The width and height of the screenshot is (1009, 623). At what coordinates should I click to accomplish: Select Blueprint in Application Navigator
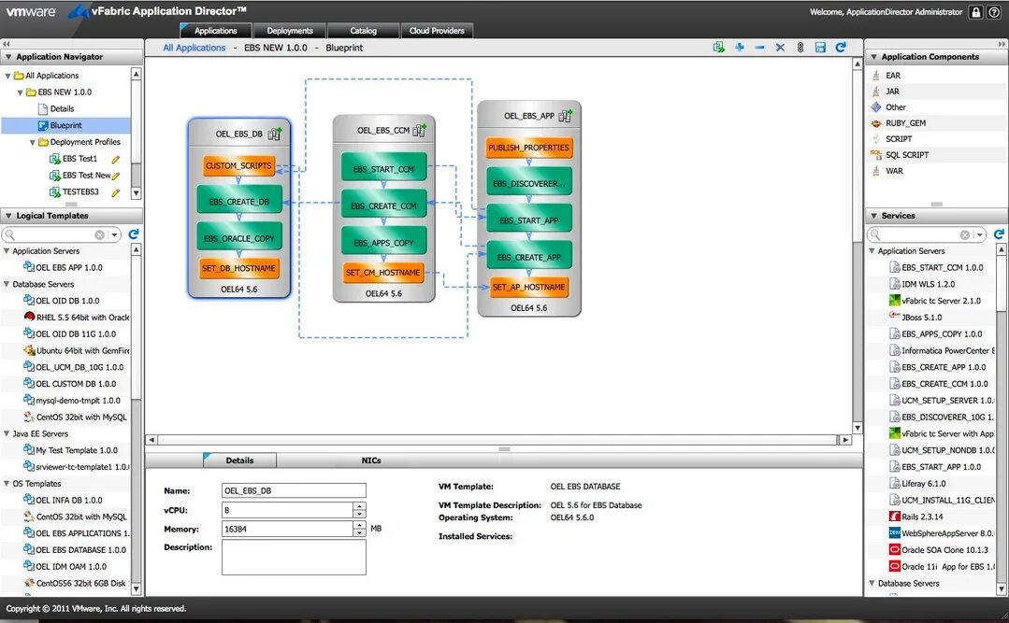(65, 125)
